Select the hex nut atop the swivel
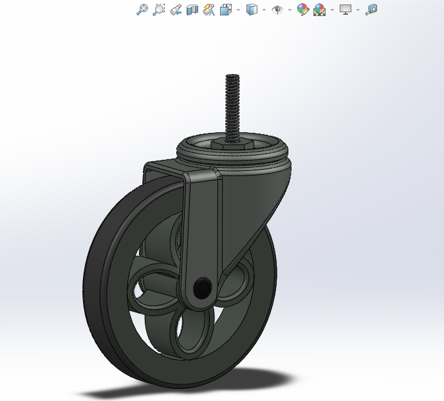Image resolution: width=444 pixels, height=401 pixels. (232, 145)
